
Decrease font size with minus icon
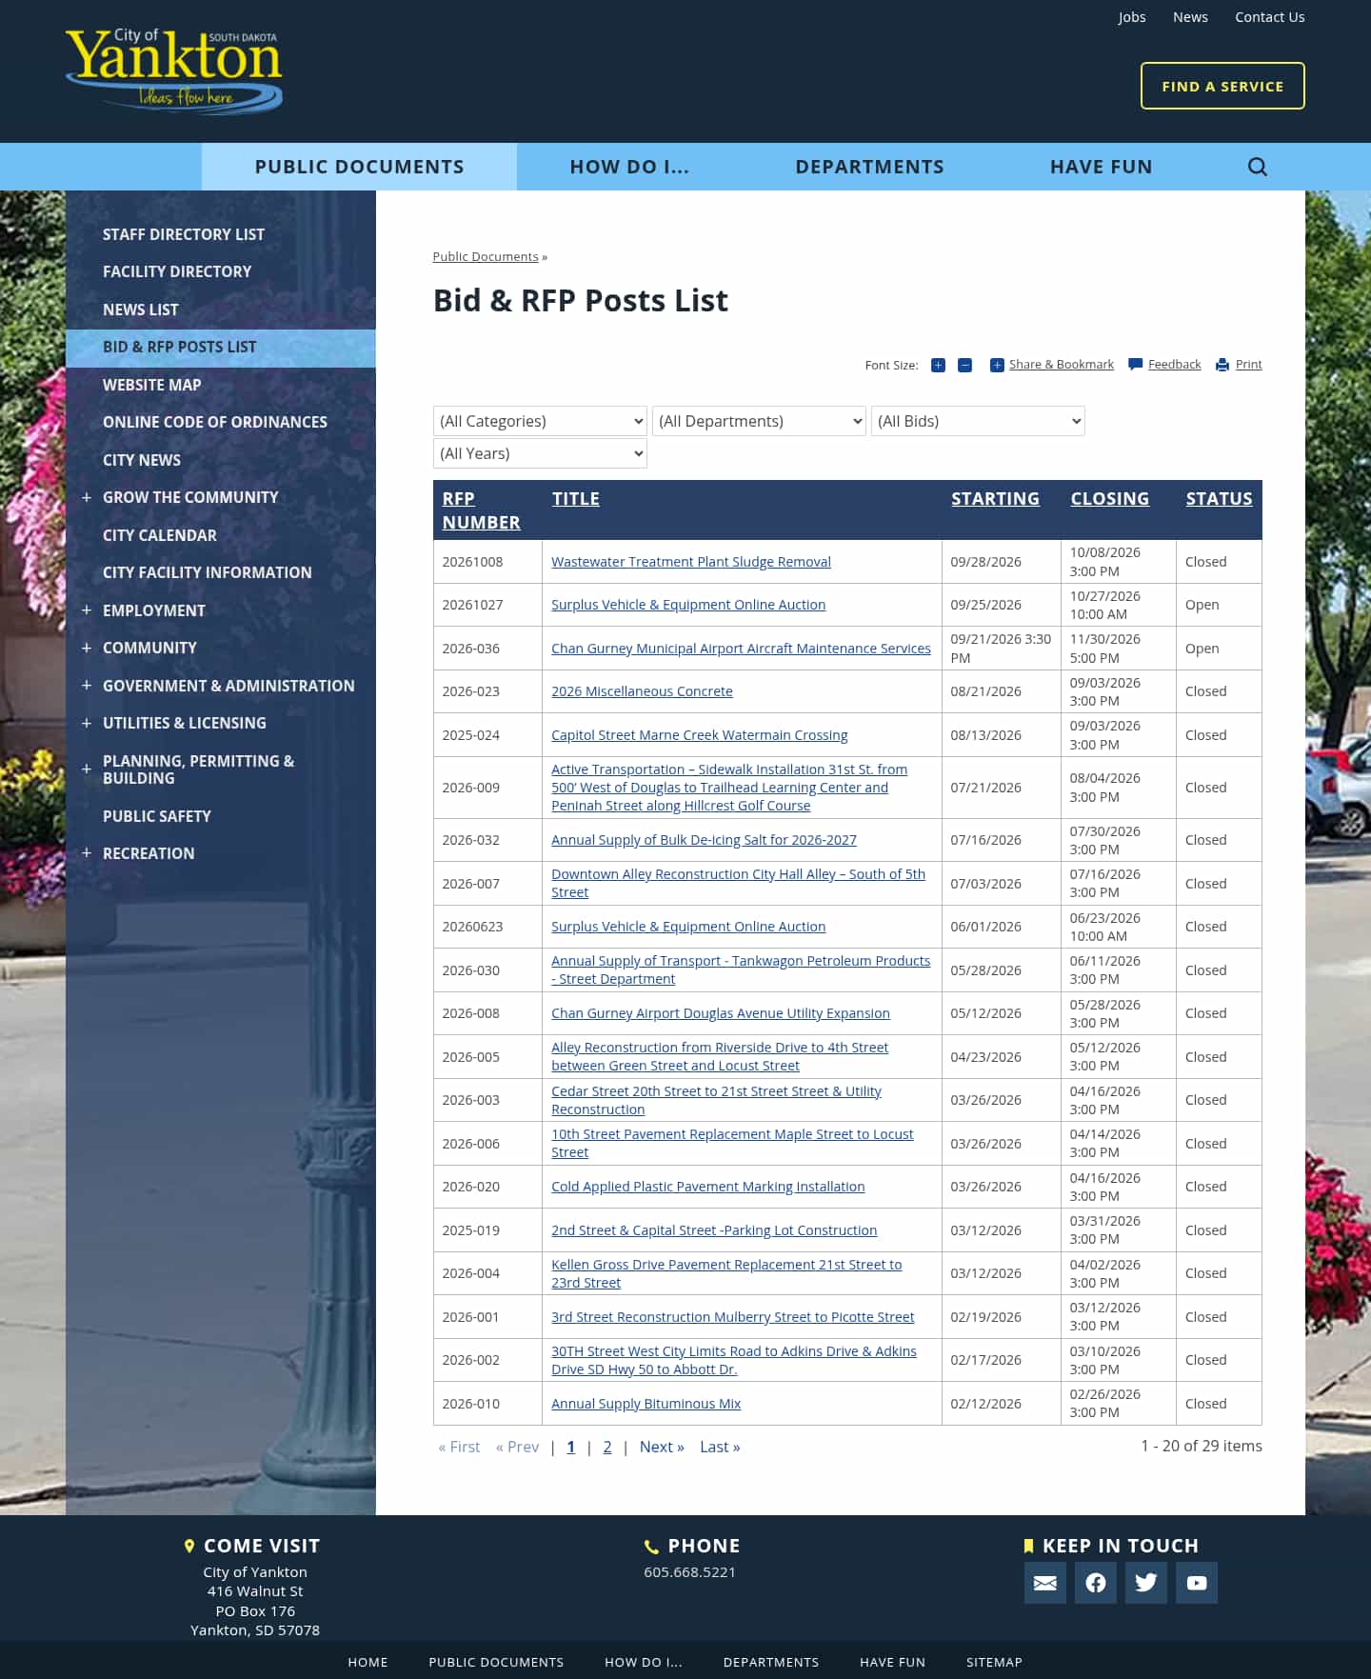pyautogui.click(x=964, y=365)
